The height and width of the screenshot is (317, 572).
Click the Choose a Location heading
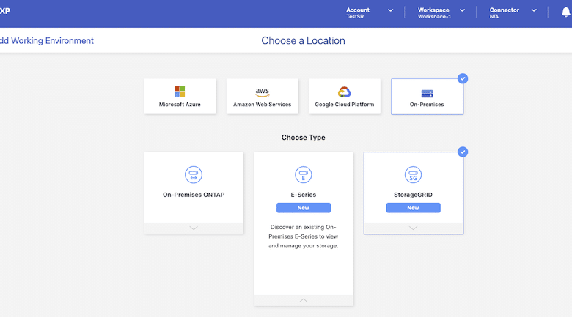[x=303, y=40]
